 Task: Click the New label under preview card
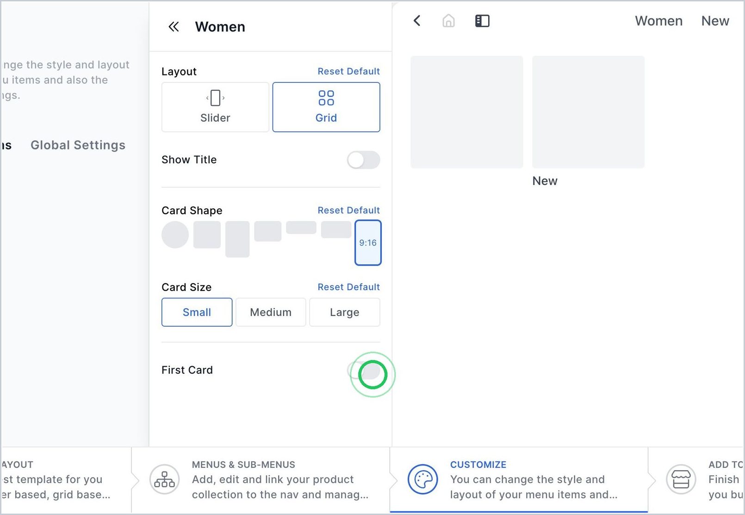point(545,181)
